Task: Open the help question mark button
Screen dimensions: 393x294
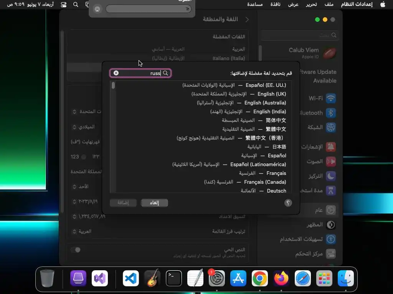Action: tap(288, 203)
